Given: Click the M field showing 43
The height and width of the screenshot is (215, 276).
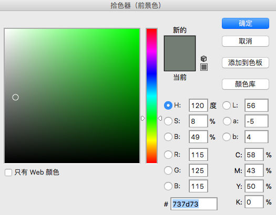Looking at the screenshot, I should [254, 170].
